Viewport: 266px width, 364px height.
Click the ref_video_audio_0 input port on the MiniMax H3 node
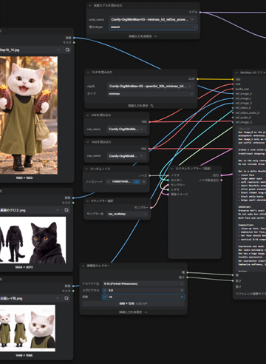tap(233, 112)
